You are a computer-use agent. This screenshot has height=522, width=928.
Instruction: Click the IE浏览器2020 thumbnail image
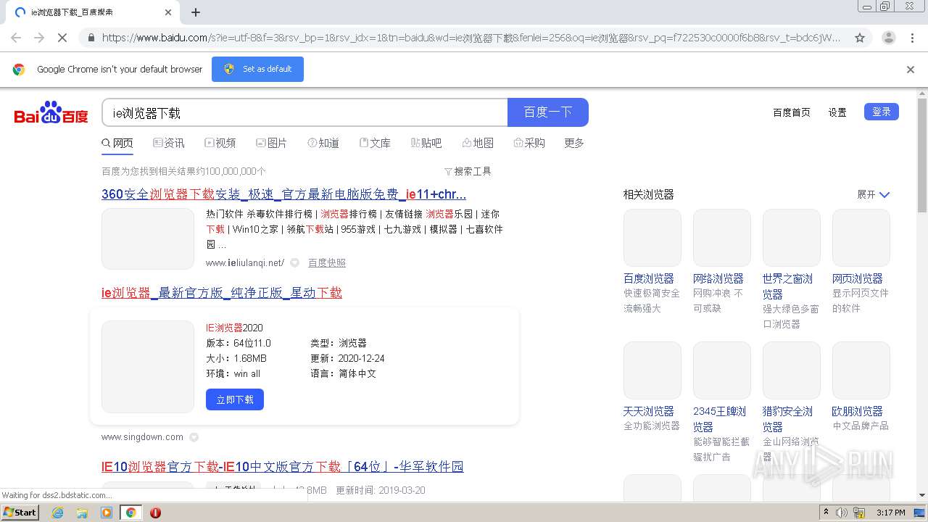pos(148,367)
